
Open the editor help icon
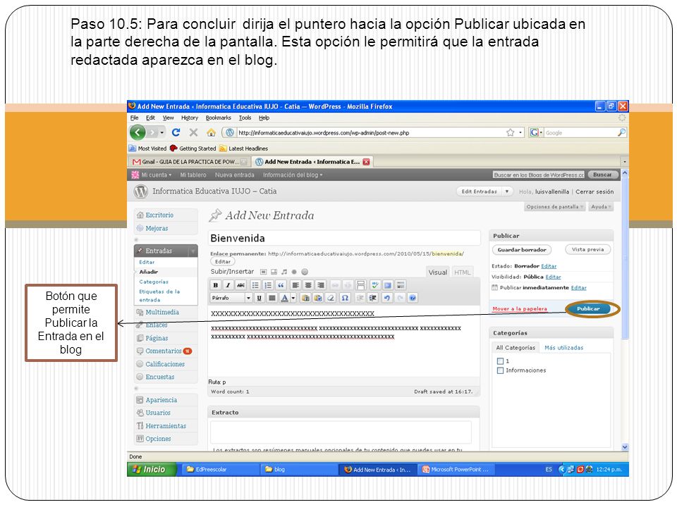[x=413, y=298]
